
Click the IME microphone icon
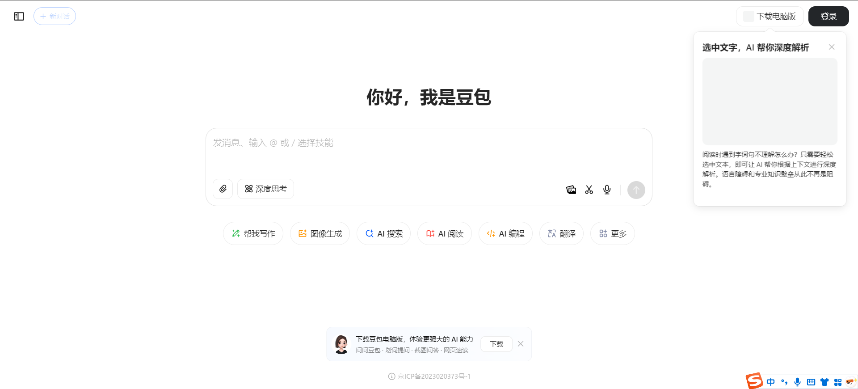(x=798, y=382)
